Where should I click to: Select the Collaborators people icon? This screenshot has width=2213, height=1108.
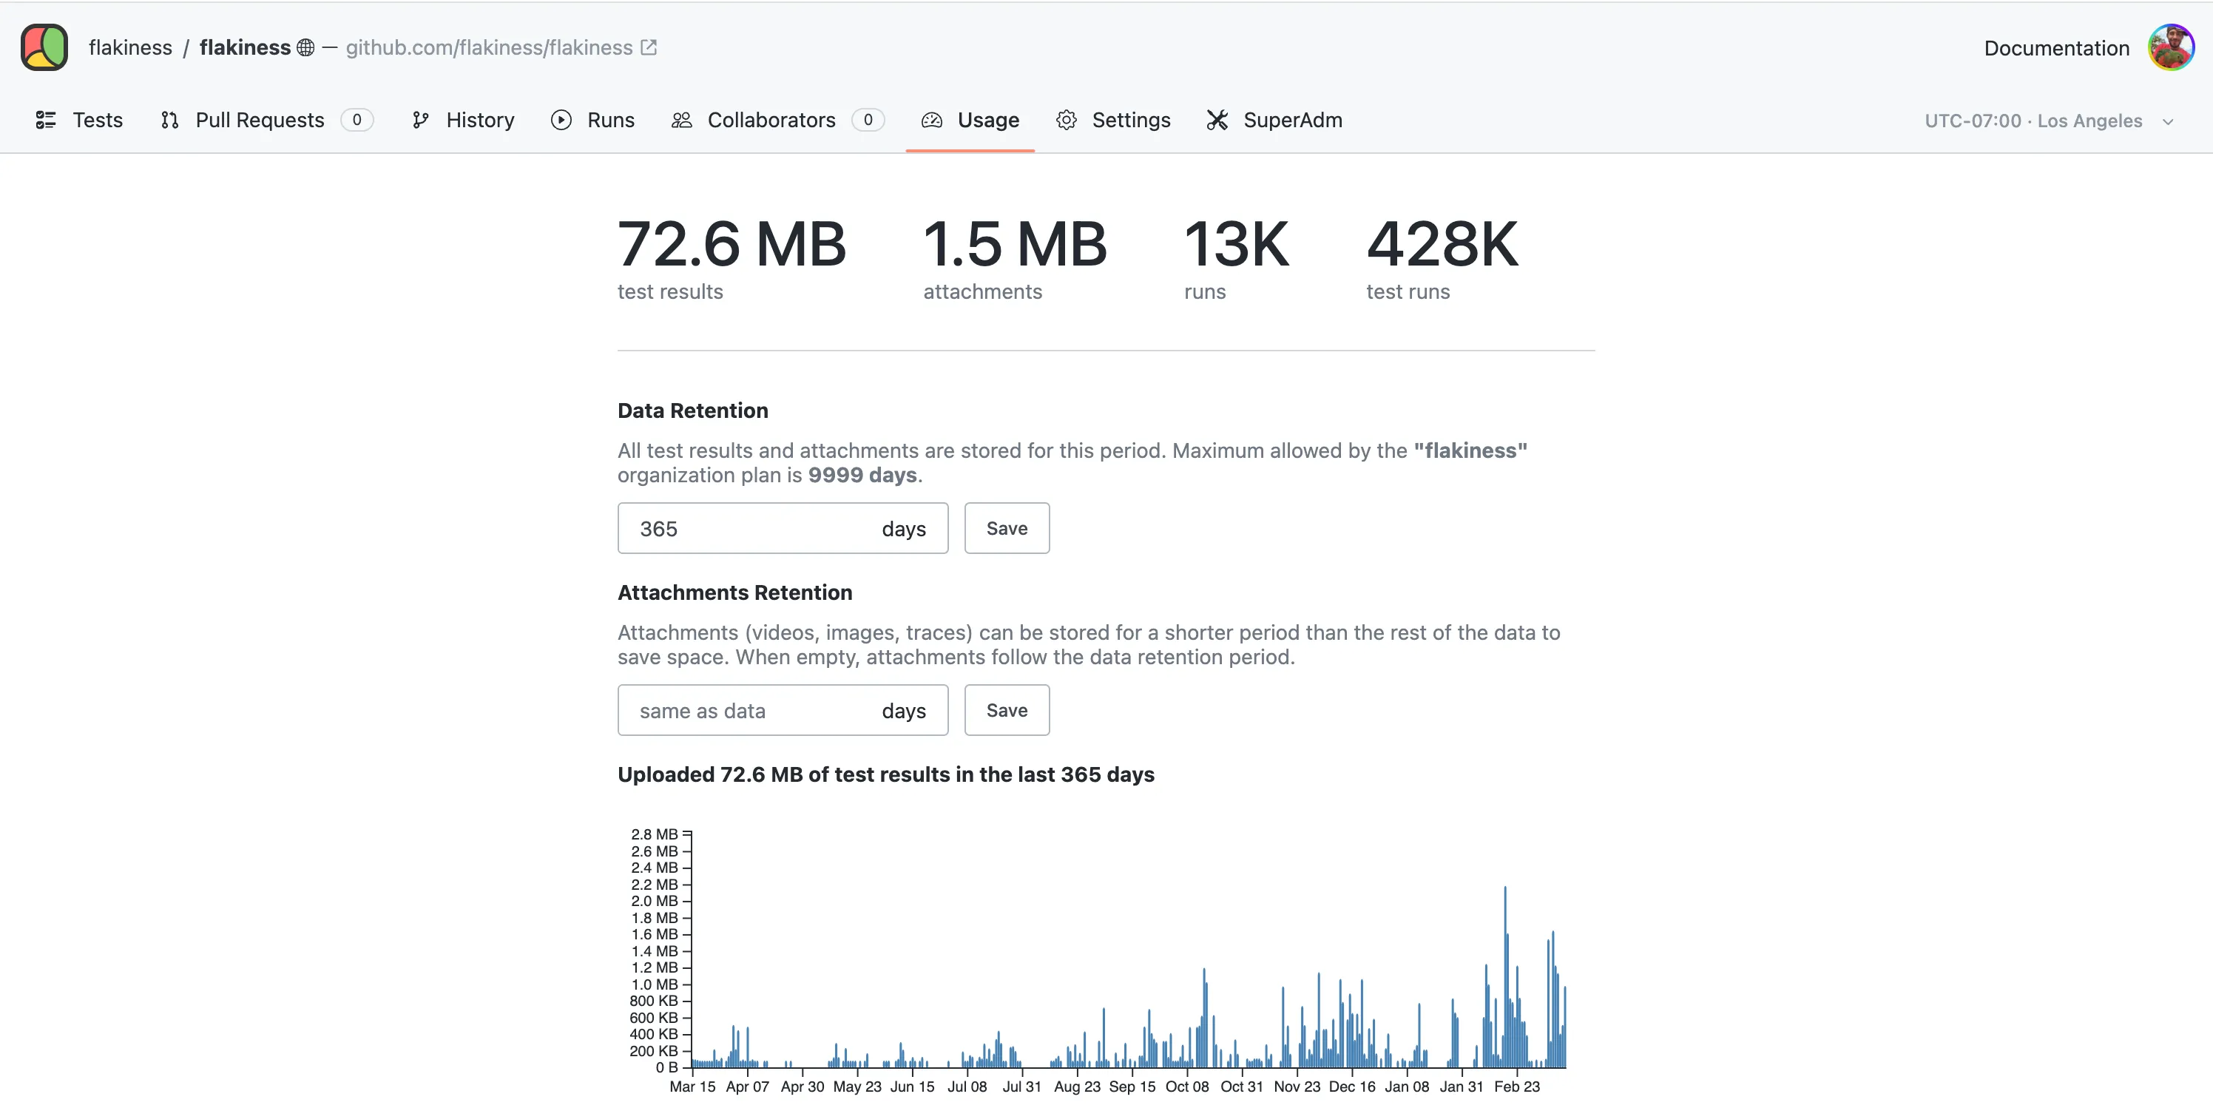(x=681, y=121)
